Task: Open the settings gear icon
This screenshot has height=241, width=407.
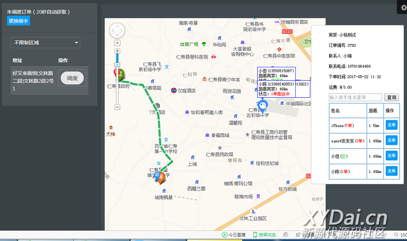Action: click(404, 7)
